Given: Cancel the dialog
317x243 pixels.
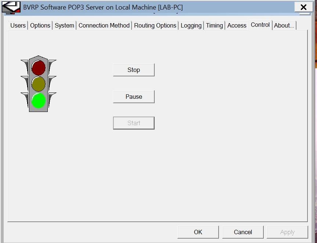Looking at the screenshot, I should (242, 232).
